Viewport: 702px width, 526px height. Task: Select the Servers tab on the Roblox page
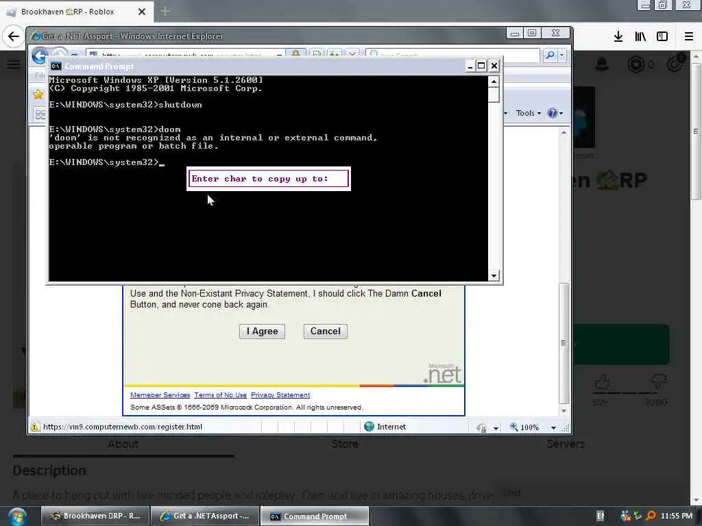coord(566,444)
